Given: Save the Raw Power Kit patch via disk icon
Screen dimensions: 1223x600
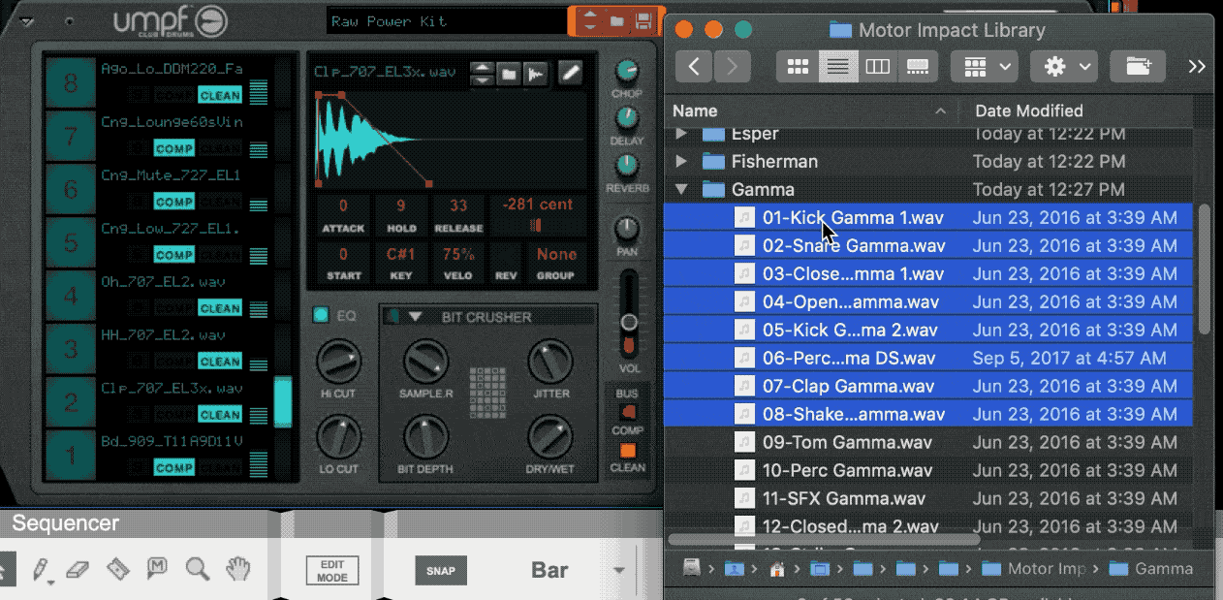Looking at the screenshot, I should click(642, 20).
